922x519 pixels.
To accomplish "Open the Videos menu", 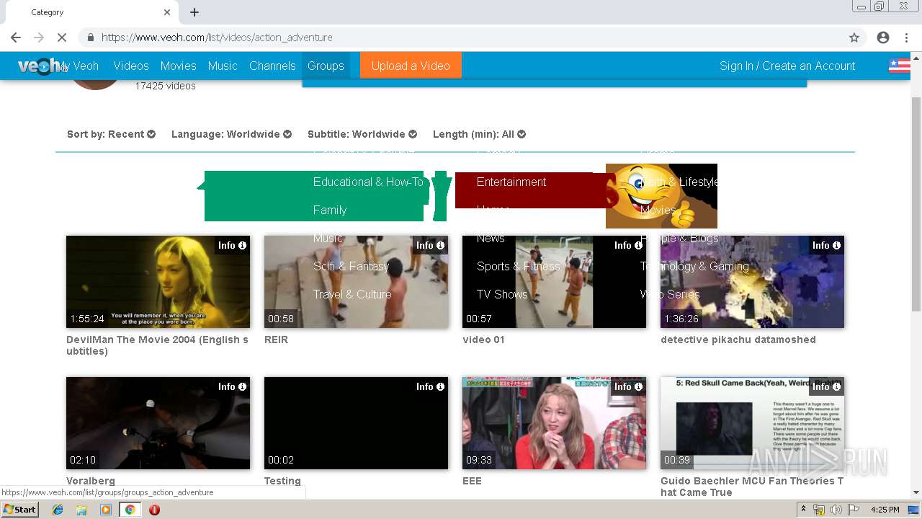I will 131,66.
